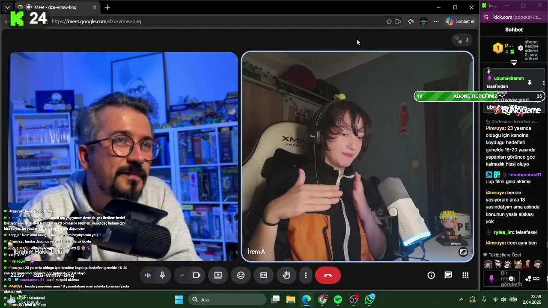Click Takipçilere Özel label
548x308 pixels.
(x=504, y=255)
